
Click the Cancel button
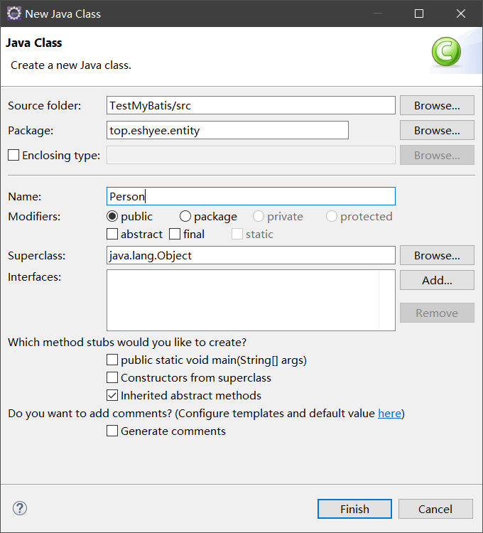[435, 509]
